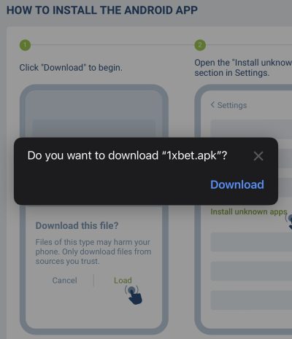Select the Load option in the phone mockup

coord(123,280)
